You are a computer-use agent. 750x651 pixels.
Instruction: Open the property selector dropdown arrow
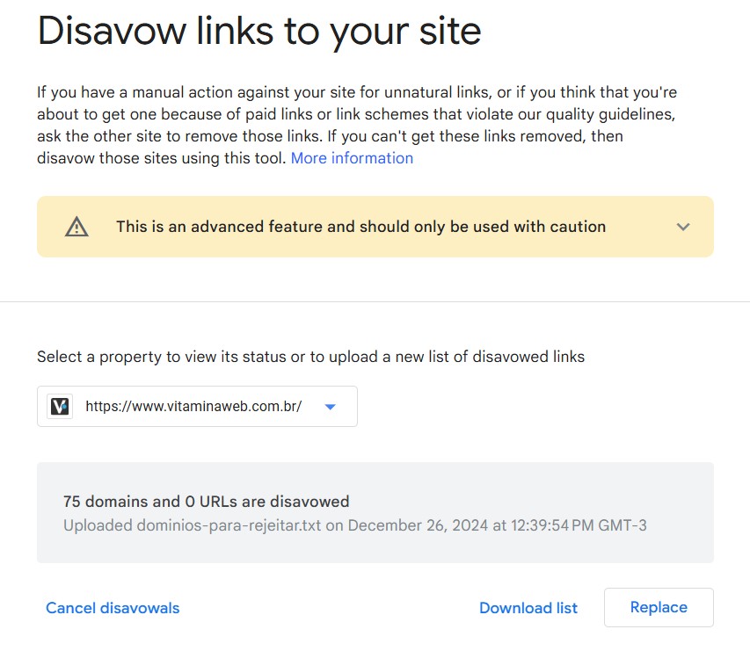(x=330, y=407)
